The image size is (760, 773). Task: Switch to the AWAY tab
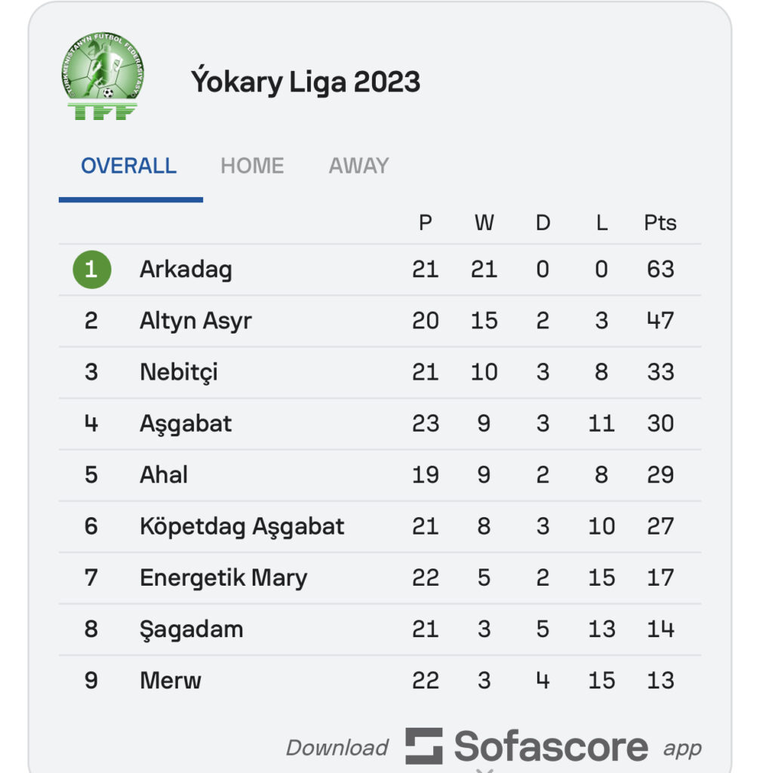coord(358,166)
